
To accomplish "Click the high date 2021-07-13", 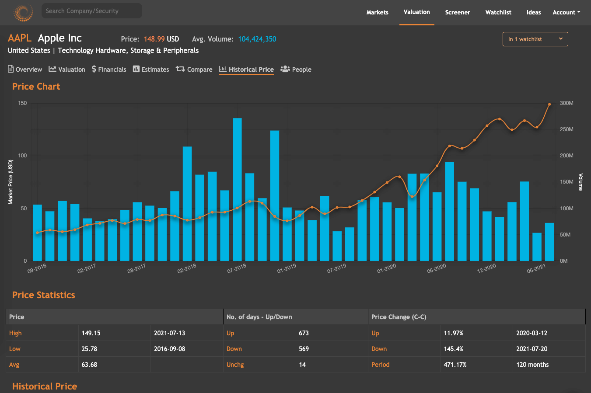I will (169, 333).
